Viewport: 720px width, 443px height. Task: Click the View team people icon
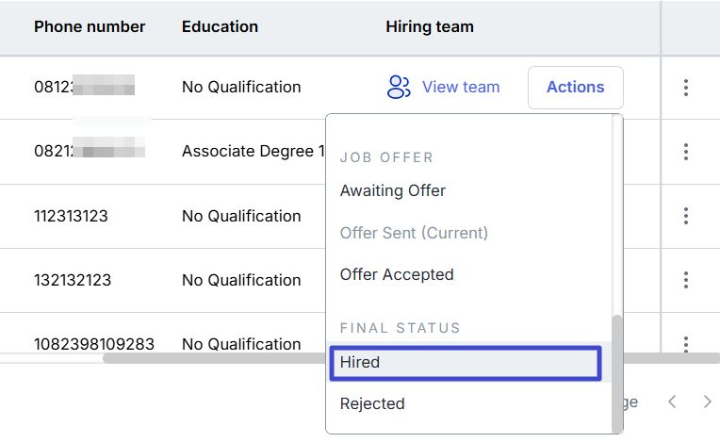tap(399, 88)
